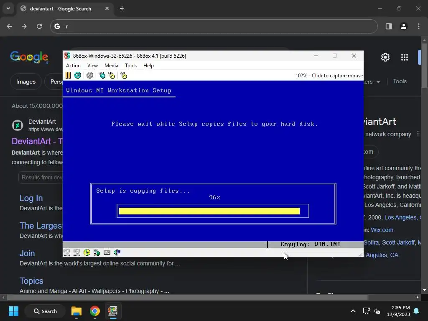Open File Explorer from taskbar
The width and height of the screenshot is (428, 321).
coord(76,311)
